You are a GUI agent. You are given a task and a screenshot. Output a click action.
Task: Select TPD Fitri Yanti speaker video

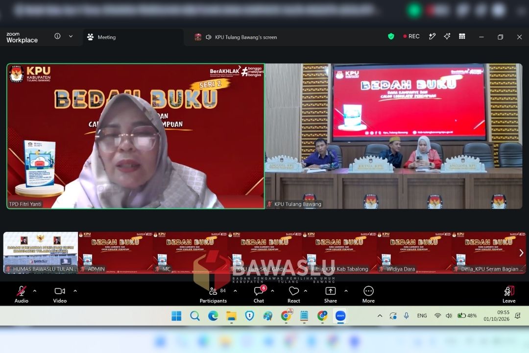pyautogui.click(x=136, y=136)
